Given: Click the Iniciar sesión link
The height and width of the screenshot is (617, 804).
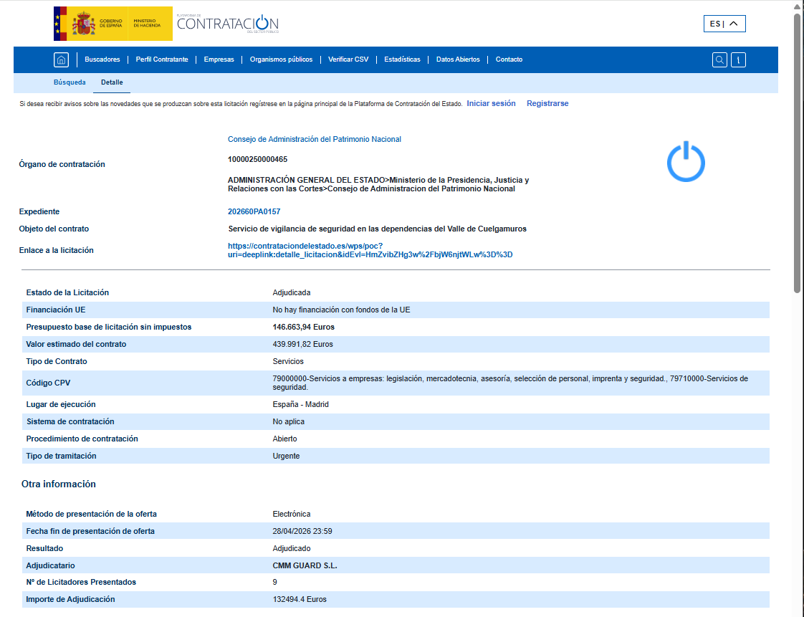Looking at the screenshot, I should (492, 104).
